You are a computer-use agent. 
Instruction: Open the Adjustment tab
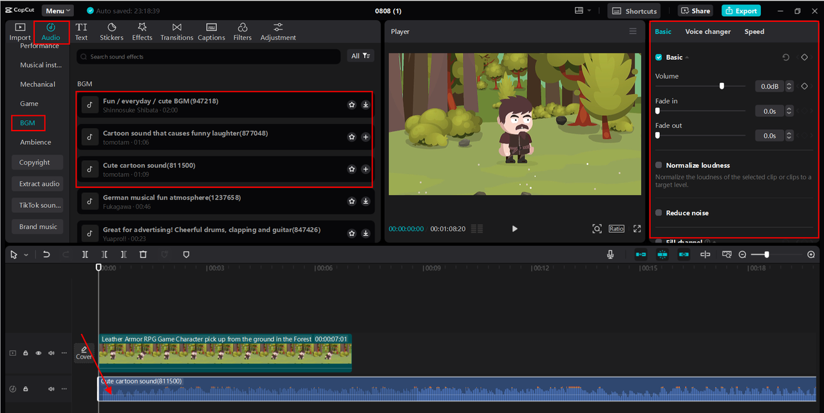pyautogui.click(x=278, y=32)
